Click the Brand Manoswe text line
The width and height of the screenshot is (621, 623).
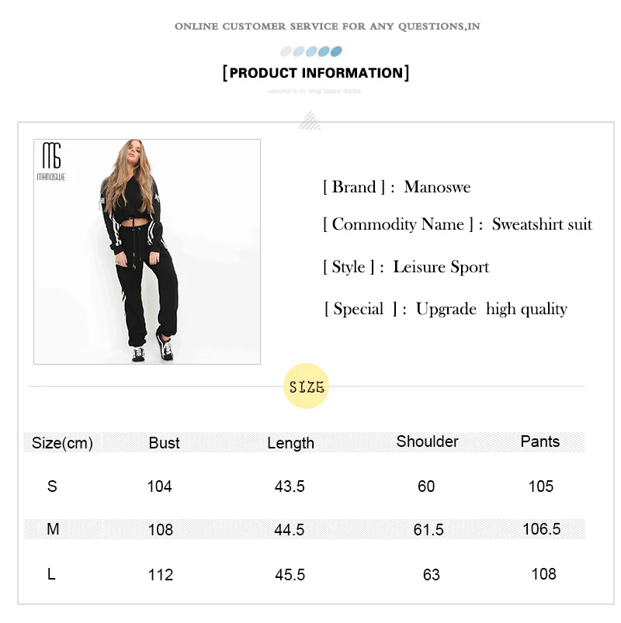397,187
